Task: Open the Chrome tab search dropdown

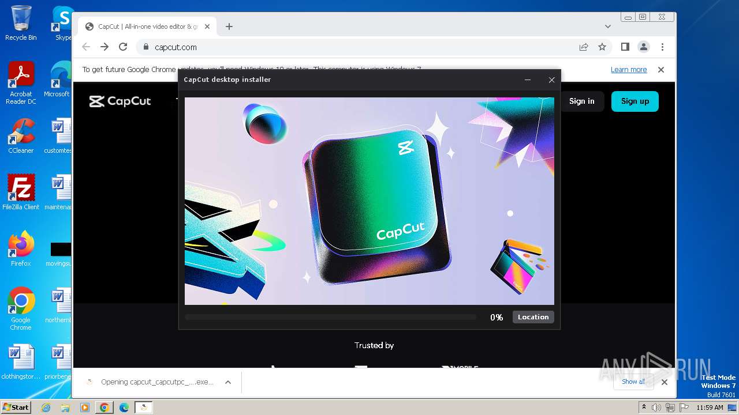Action: (x=607, y=27)
